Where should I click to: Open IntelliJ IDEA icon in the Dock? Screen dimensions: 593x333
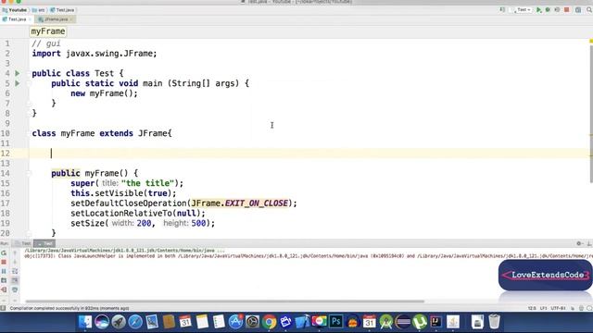click(x=436, y=322)
